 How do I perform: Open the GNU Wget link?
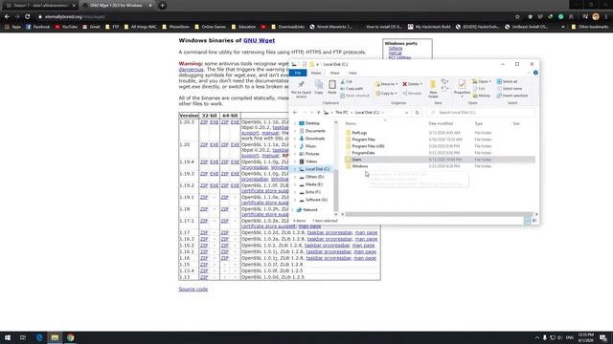point(259,40)
